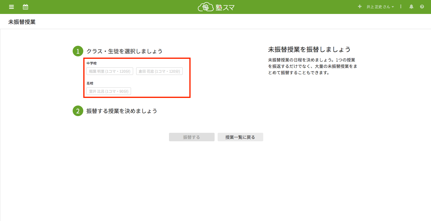The width and height of the screenshot is (431, 221).
Task: Select student 稲葉 明里 (1コマ・120分)
Action: tap(110, 71)
